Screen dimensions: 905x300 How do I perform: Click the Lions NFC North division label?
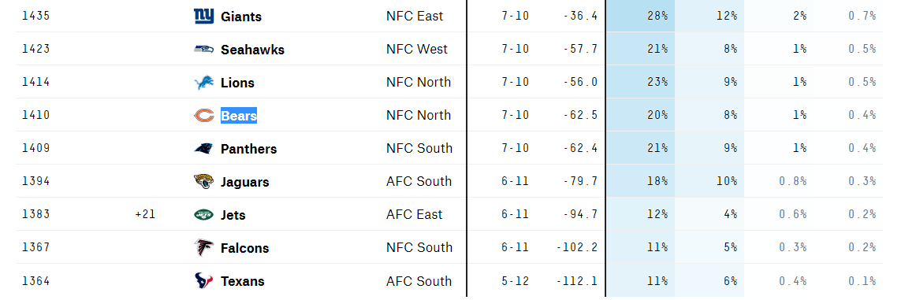tap(419, 82)
